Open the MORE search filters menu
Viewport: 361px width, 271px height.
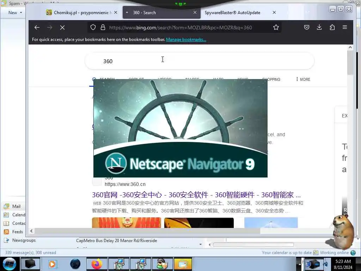pos(303,79)
